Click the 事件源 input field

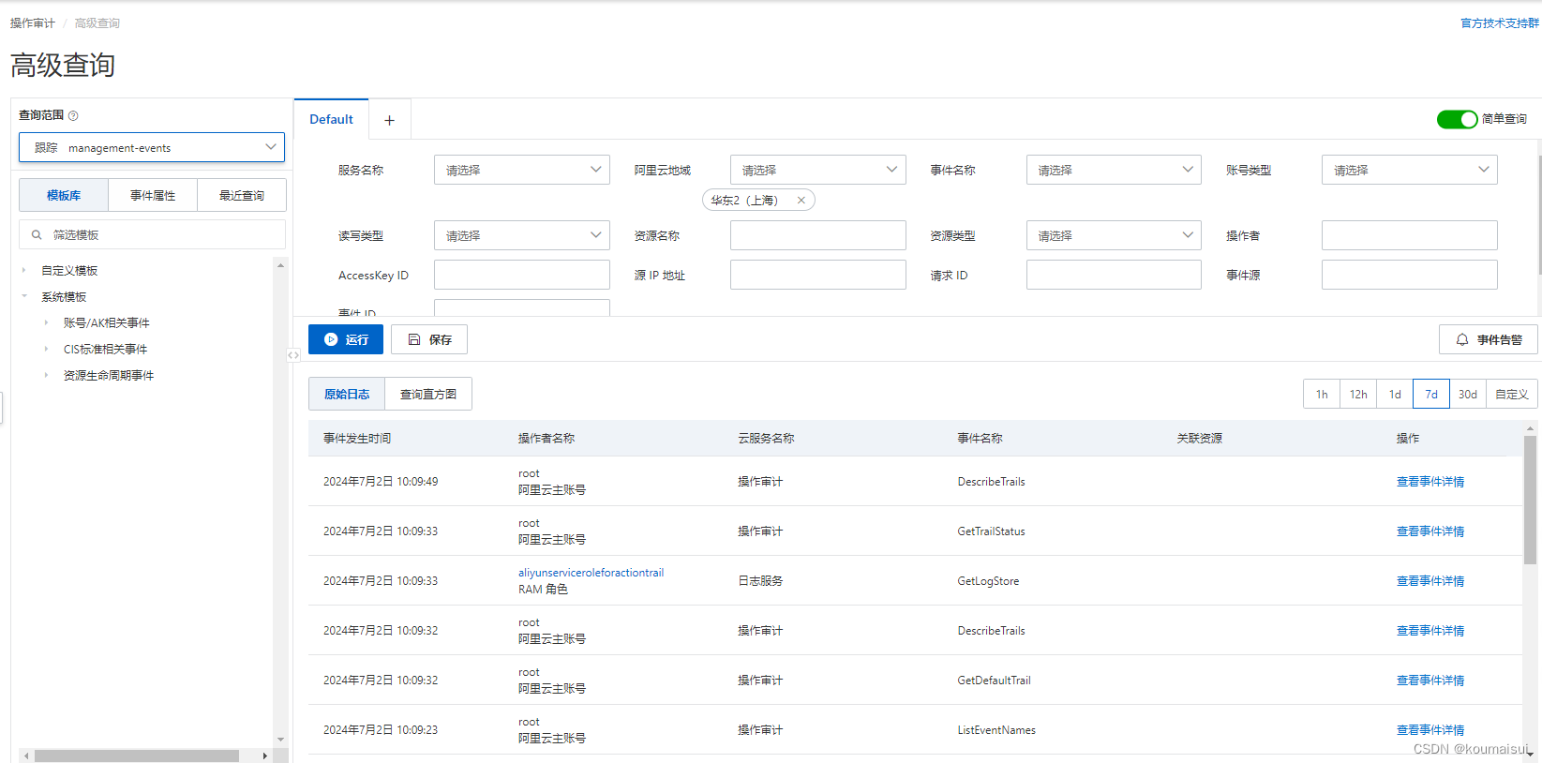click(1410, 275)
